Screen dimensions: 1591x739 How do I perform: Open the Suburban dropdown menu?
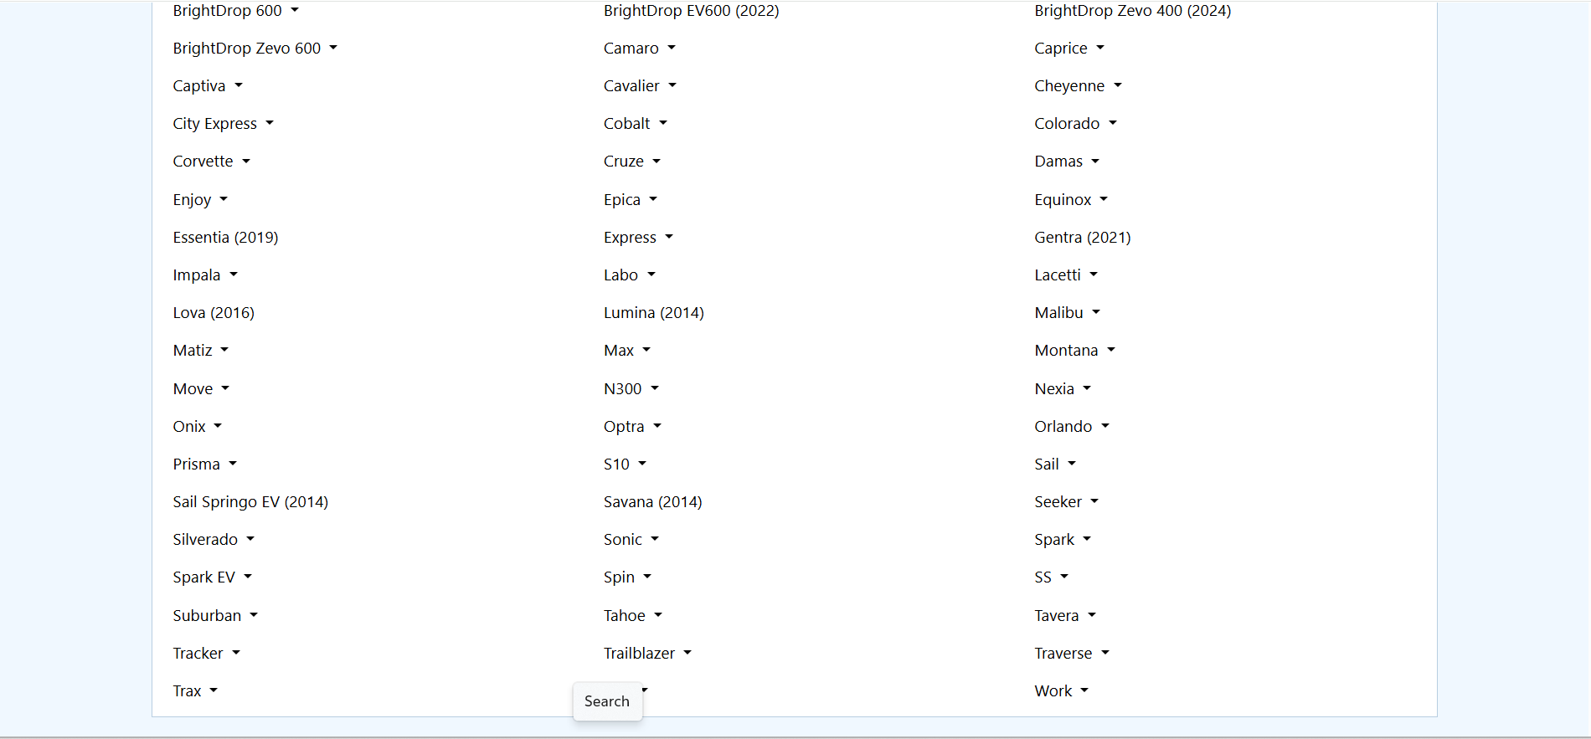click(214, 616)
